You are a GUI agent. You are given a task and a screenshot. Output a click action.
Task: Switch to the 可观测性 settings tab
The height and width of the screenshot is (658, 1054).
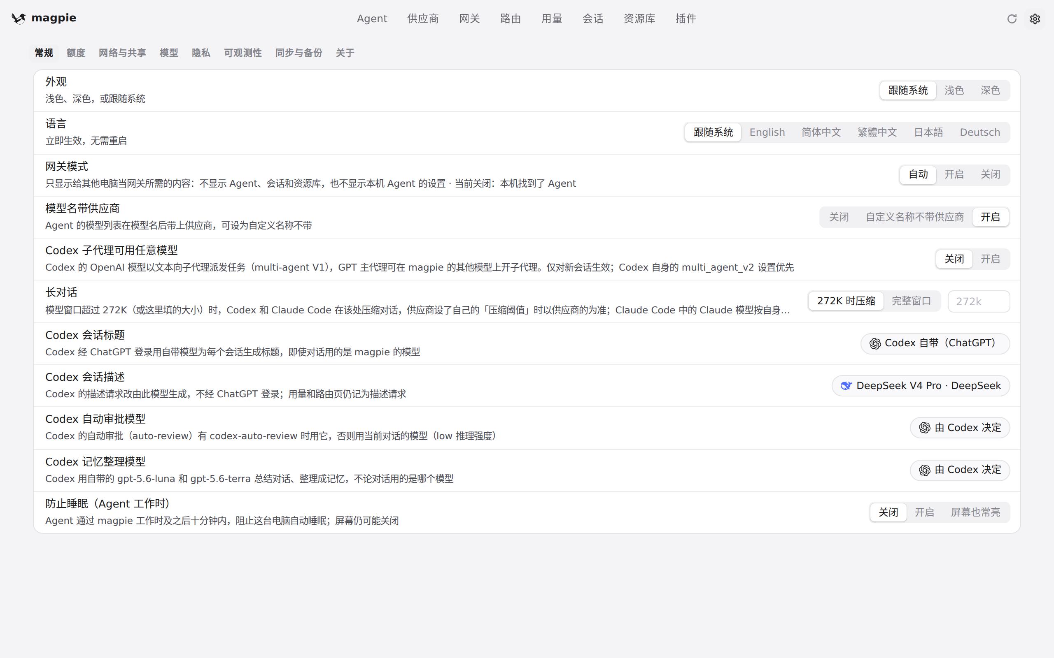point(243,53)
